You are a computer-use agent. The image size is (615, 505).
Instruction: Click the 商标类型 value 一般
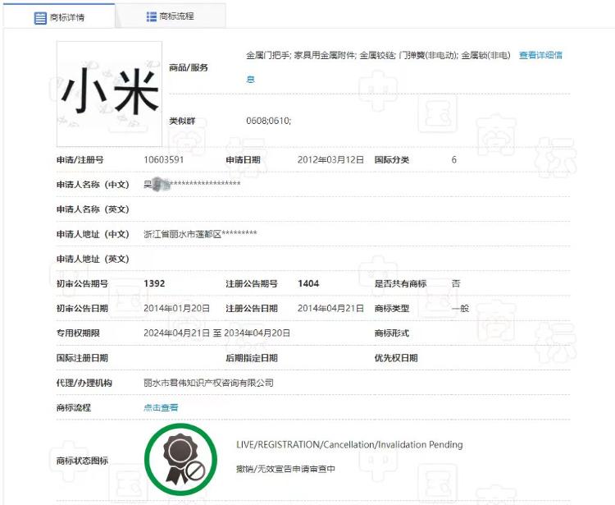pyautogui.click(x=460, y=308)
